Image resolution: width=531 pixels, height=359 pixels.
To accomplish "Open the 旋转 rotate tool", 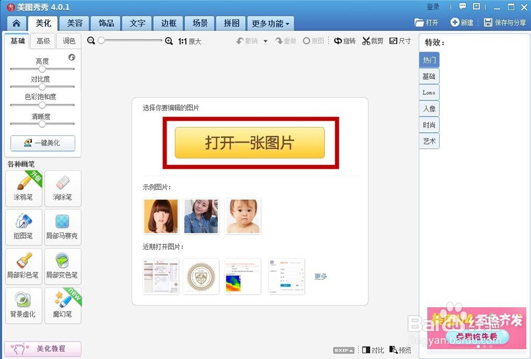I will [x=345, y=41].
